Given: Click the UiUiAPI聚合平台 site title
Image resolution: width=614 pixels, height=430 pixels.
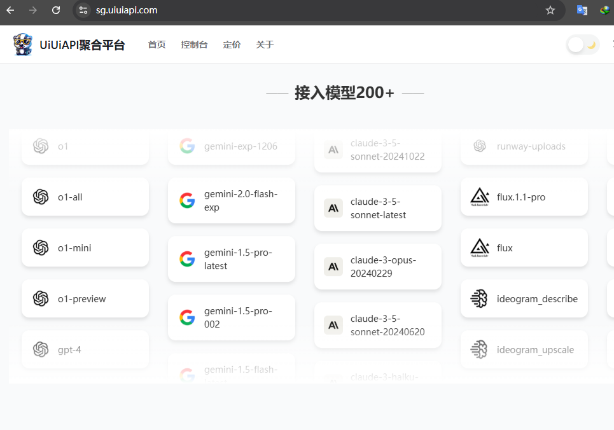Looking at the screenshot, I should 82,45.
